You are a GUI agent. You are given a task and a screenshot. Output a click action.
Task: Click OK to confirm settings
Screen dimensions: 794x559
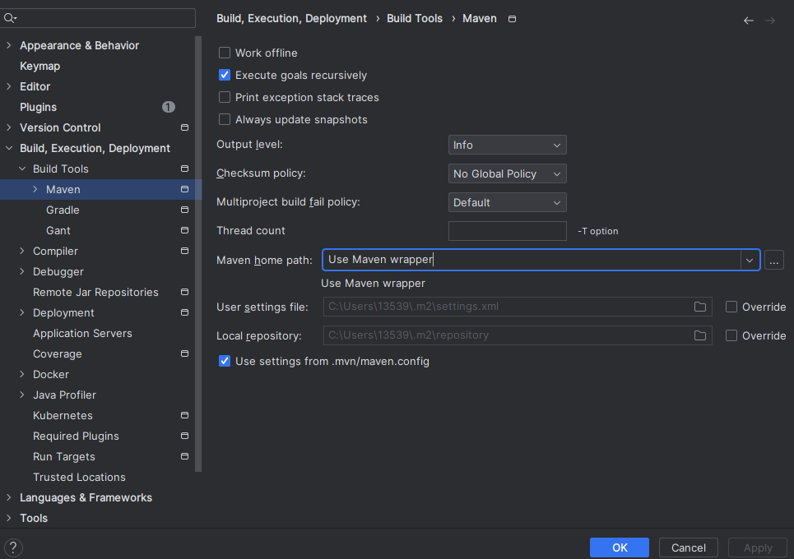[620, 547]
